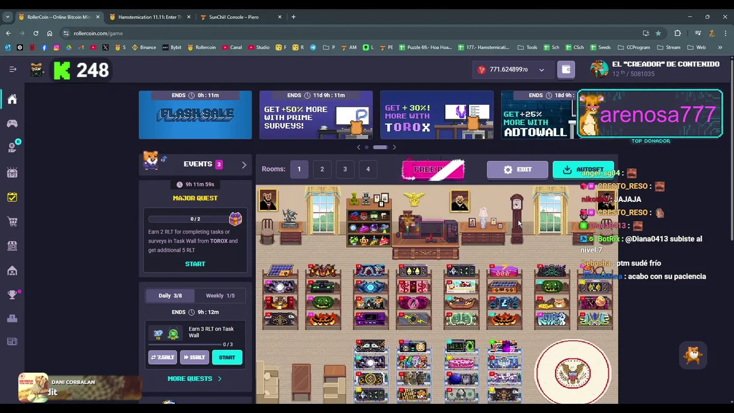Click the browser Extensions puzzle icon
This screenshot has width=734, height=413.
pyautogui.click(x=677, y=33)
